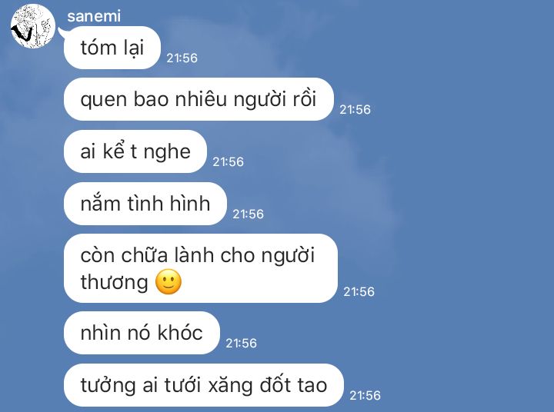Select the 'nhìn nó khóc' message bubble
554x412 pixels.
point(142,333)
